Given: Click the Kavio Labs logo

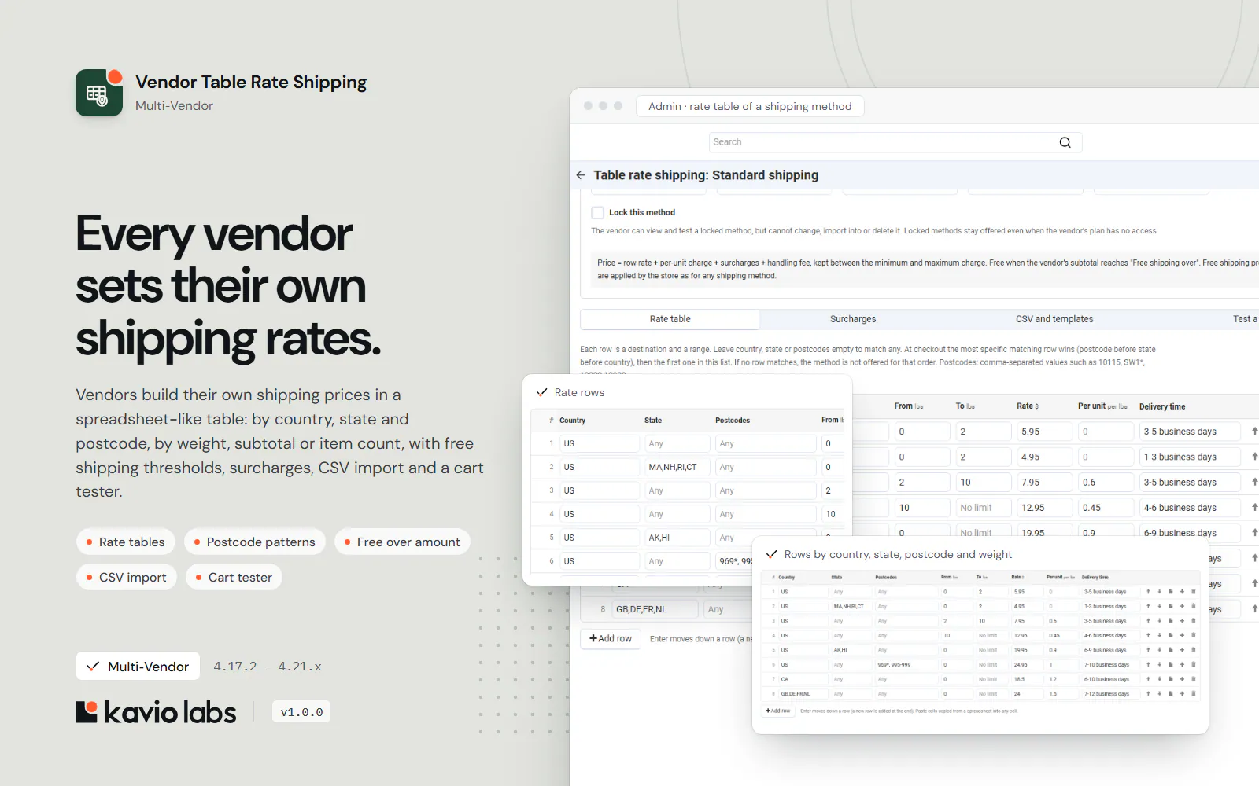Looking at the screenshot, I should pyautogui.click(x=156, y=712).
